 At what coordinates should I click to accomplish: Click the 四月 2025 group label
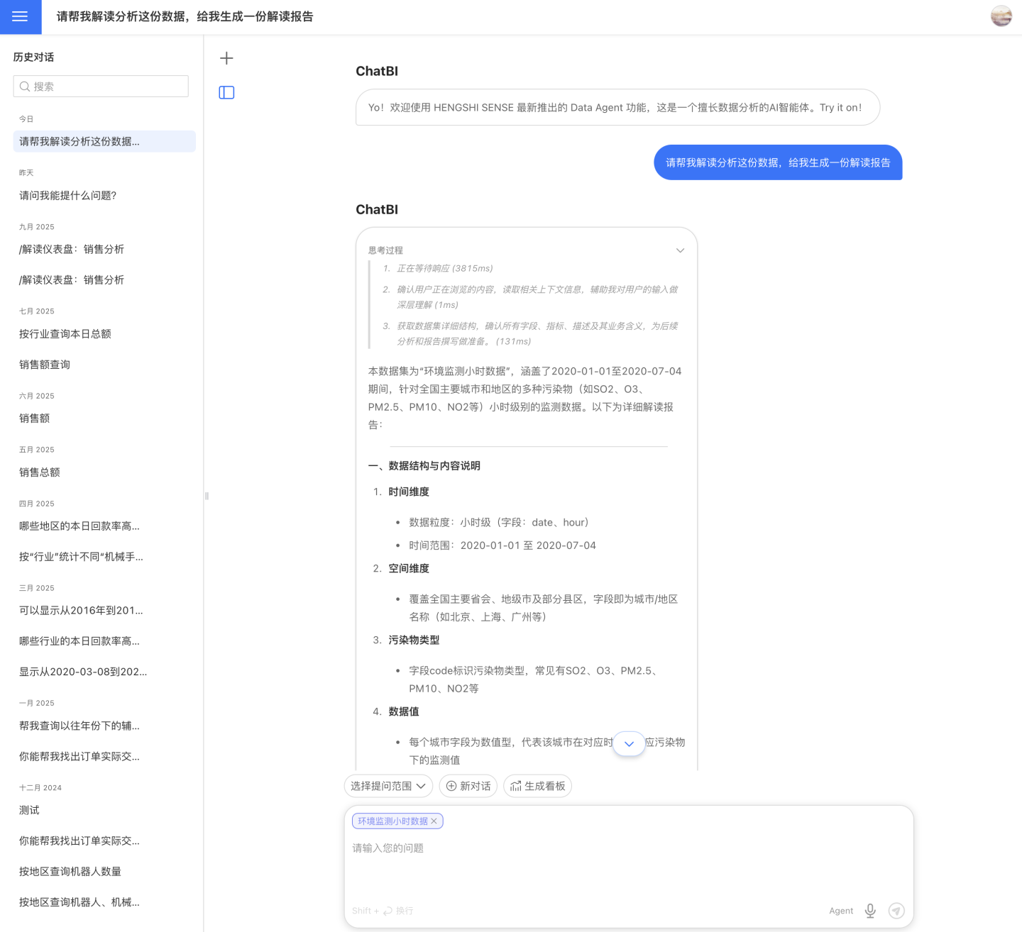coord(37,504)
